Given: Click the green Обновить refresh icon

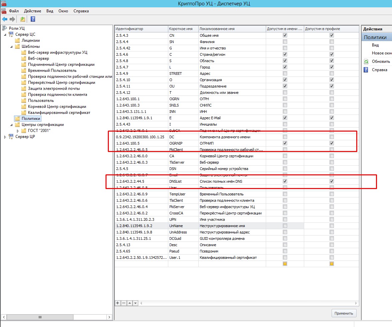Looking at the screenshot, I should tap(366, 61).
